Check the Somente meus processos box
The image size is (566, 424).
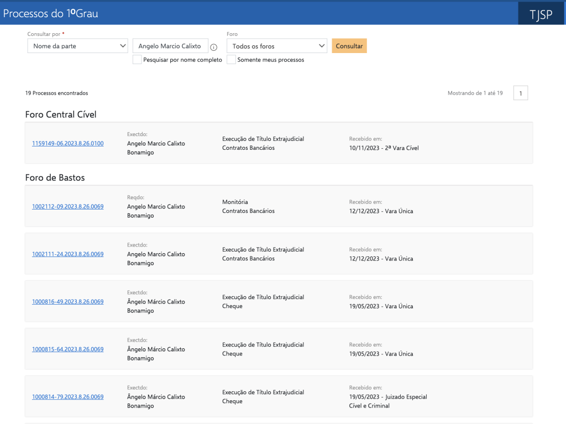(x=231, y=60)
